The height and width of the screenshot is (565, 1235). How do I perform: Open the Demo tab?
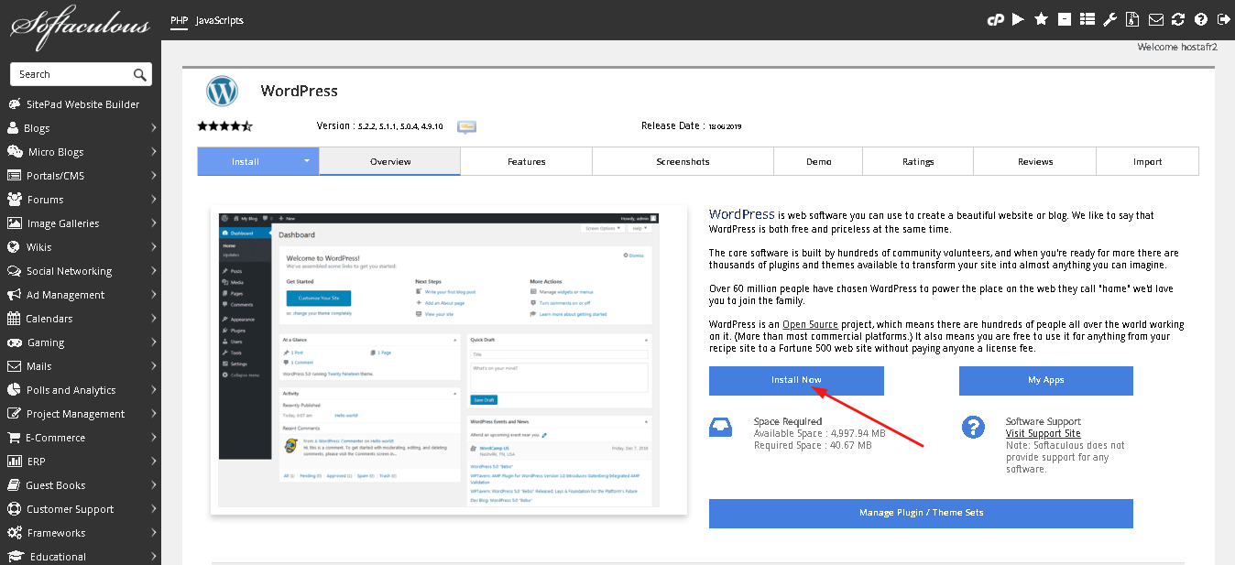(x=819, y=161)
